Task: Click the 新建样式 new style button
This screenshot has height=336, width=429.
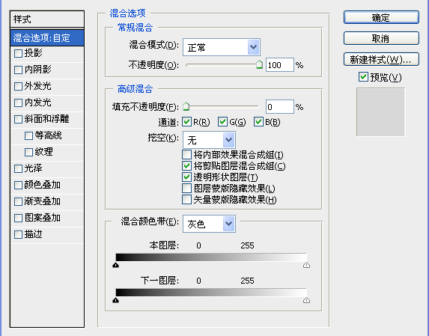Action: 381,59
